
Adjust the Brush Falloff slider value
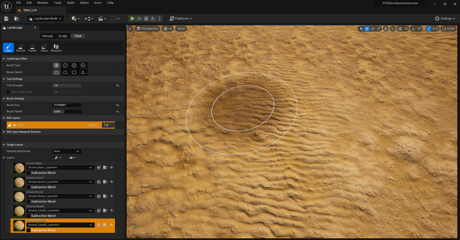coord(67,112)
